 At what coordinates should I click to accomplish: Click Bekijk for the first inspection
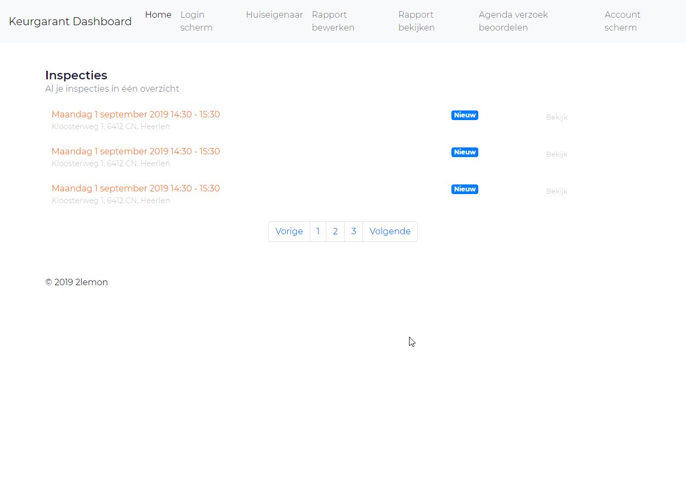click(x=557, y=117)
